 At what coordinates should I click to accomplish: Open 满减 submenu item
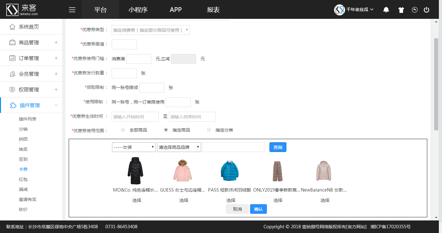pyautogui.click(x=23, y=189)
